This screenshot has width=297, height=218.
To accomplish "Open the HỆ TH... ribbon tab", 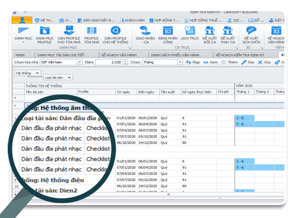I will coord(45,20).
